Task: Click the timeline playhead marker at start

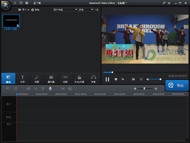Action: pyautogui.click(x=17, y=94)
